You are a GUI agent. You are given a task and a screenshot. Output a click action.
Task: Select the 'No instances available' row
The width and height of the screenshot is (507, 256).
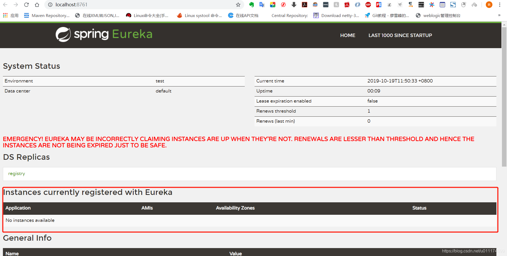(x=250, y=221)
